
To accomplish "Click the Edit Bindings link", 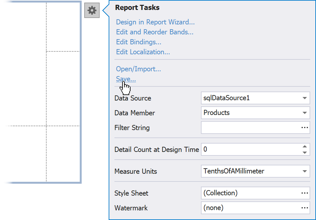I will [x=139, y=42].
